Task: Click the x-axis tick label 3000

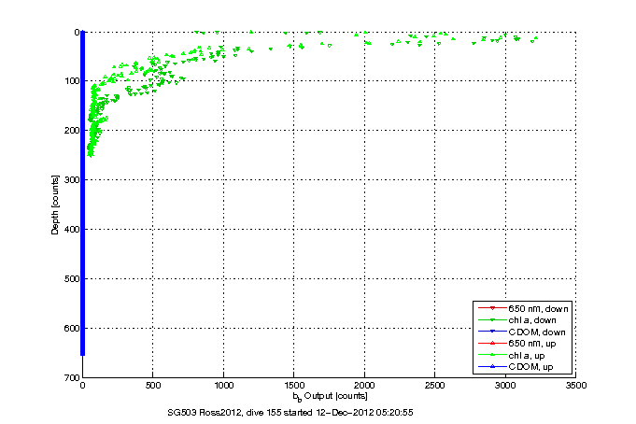Action: [505, 386]
